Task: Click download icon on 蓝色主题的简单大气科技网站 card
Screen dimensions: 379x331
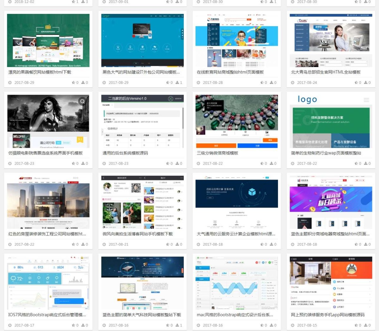Action: [177, 325]
